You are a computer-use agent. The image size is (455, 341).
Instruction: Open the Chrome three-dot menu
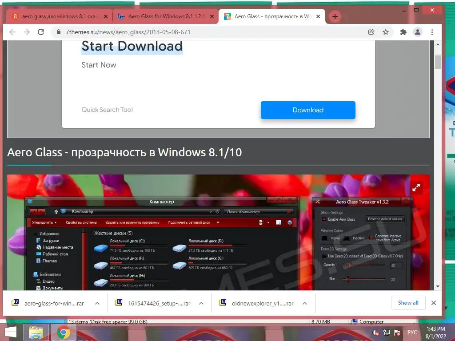click(x=432, y=32)
